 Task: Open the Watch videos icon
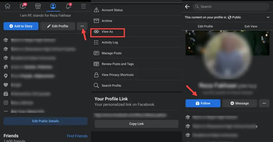coord(23,6)
